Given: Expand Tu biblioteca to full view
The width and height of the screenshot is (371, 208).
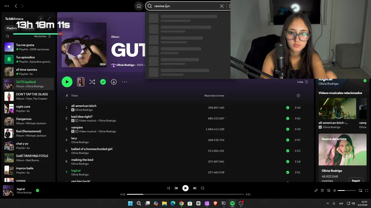Looking at the screenshot, I should pyautogui.click(x=49, y=18).
